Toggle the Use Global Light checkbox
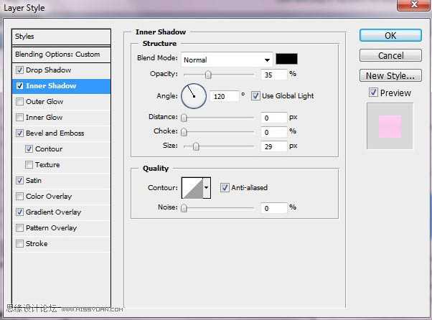 [x=255, y=96]
